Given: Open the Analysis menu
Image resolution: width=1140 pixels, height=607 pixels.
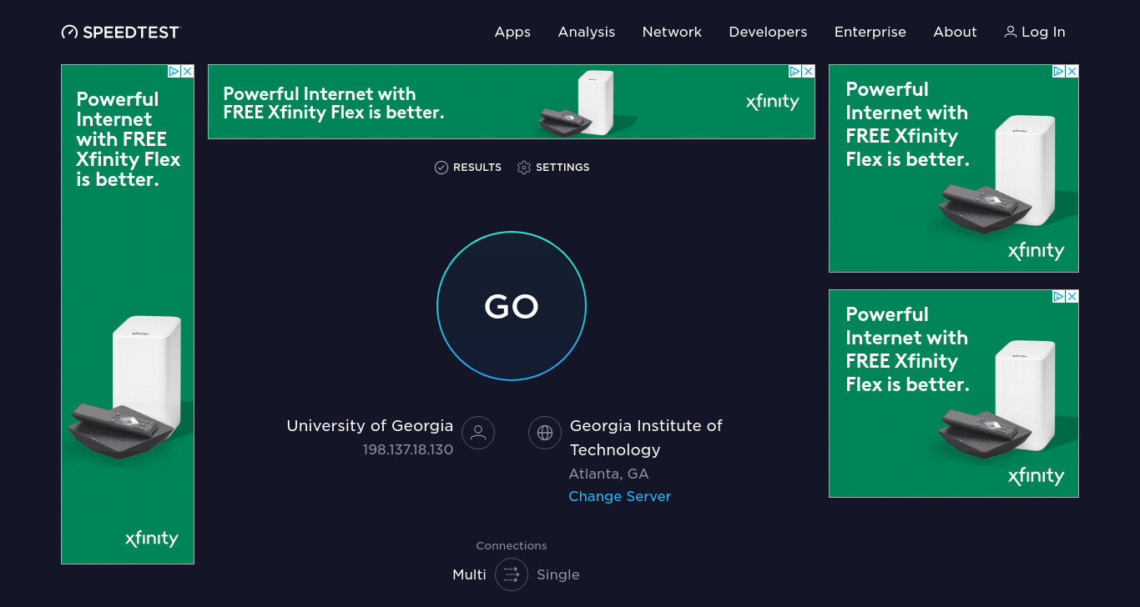Looking at the screenshot, I should coord(587,32).
